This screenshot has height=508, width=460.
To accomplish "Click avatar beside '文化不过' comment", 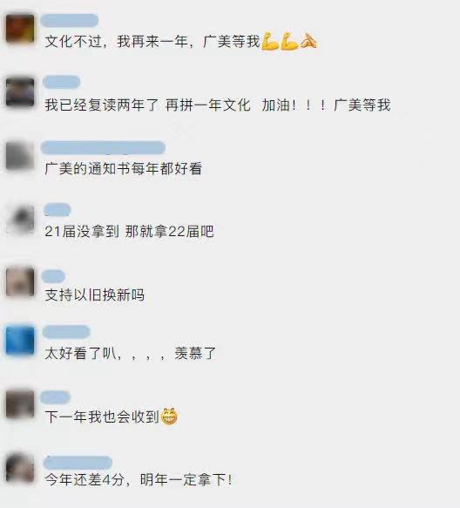I will tap(20, 29).
